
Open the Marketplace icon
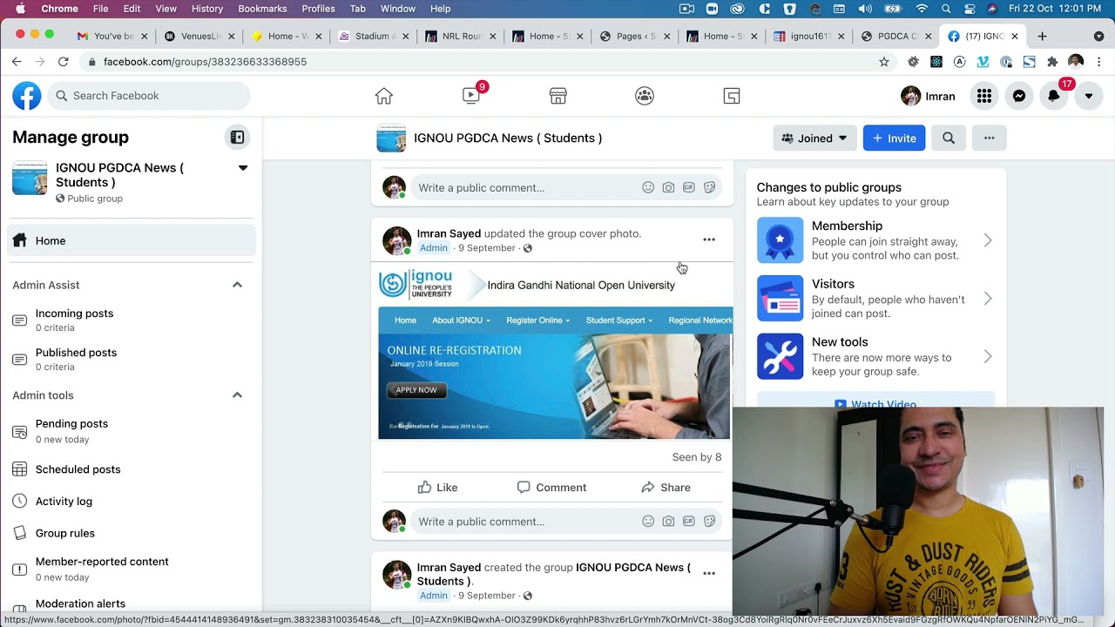[558, 96]
